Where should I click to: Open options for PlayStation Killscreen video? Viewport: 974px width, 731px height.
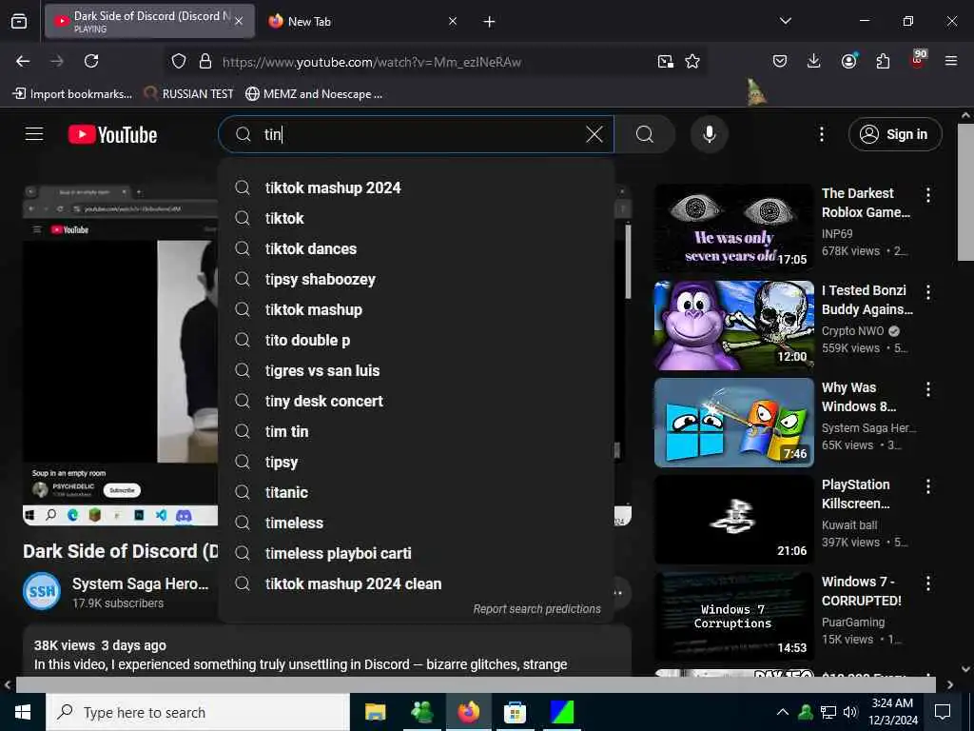pyautogui.click(x=928, y=486)
